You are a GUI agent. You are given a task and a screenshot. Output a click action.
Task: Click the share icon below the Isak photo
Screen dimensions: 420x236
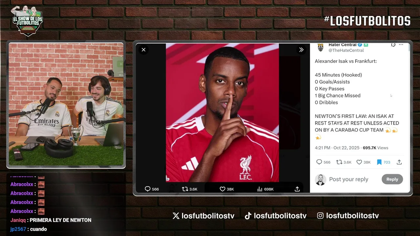(297, 189)
